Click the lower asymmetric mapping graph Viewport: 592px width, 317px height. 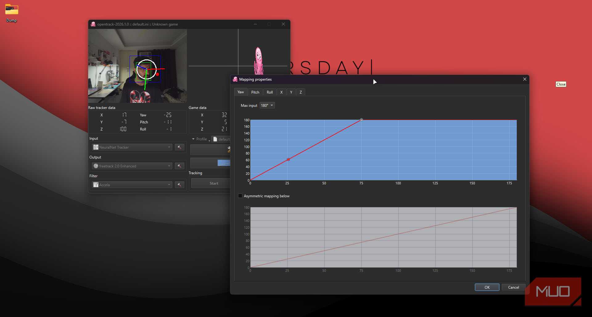(x=384, y=237)
